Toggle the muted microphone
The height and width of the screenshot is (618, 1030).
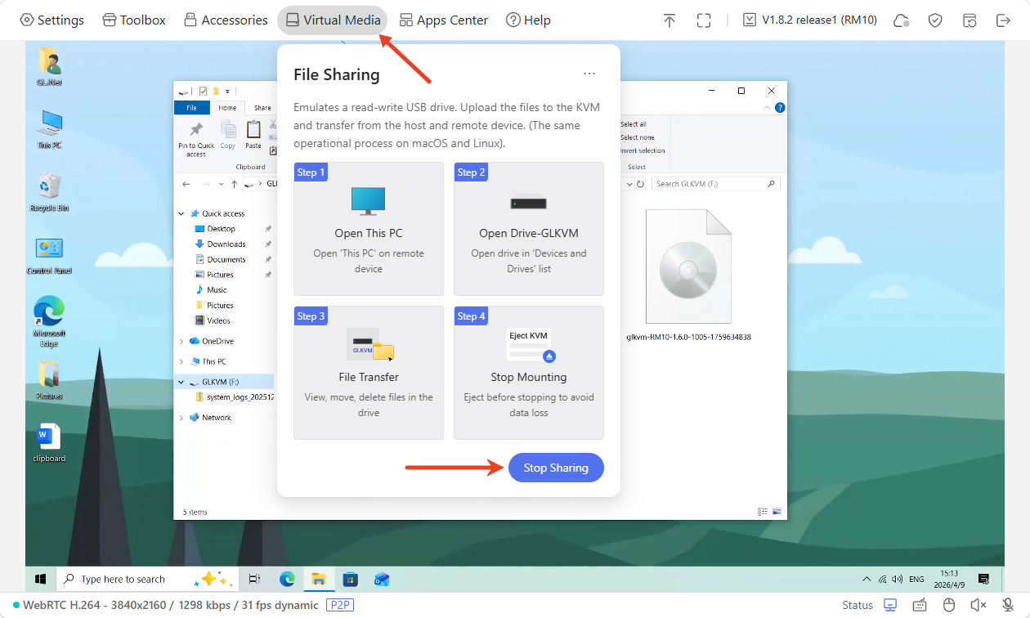click(x=1007, y=605)
